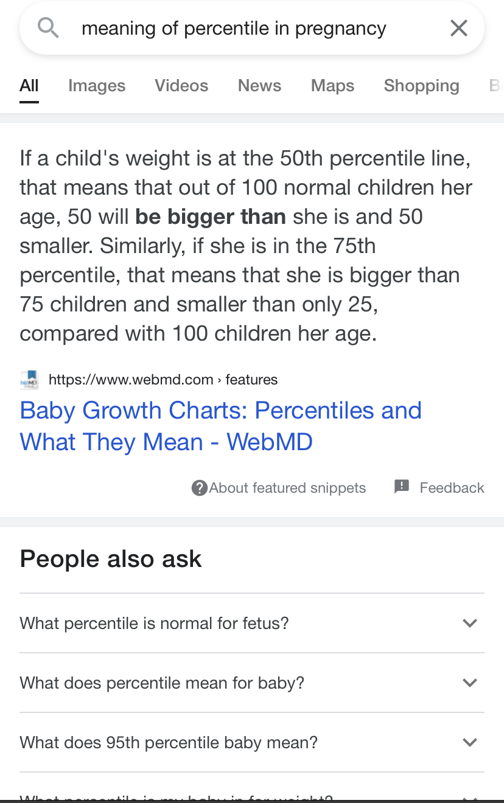Expand 'What does 95th percentile baby mean?'

(x=252, y=742)
